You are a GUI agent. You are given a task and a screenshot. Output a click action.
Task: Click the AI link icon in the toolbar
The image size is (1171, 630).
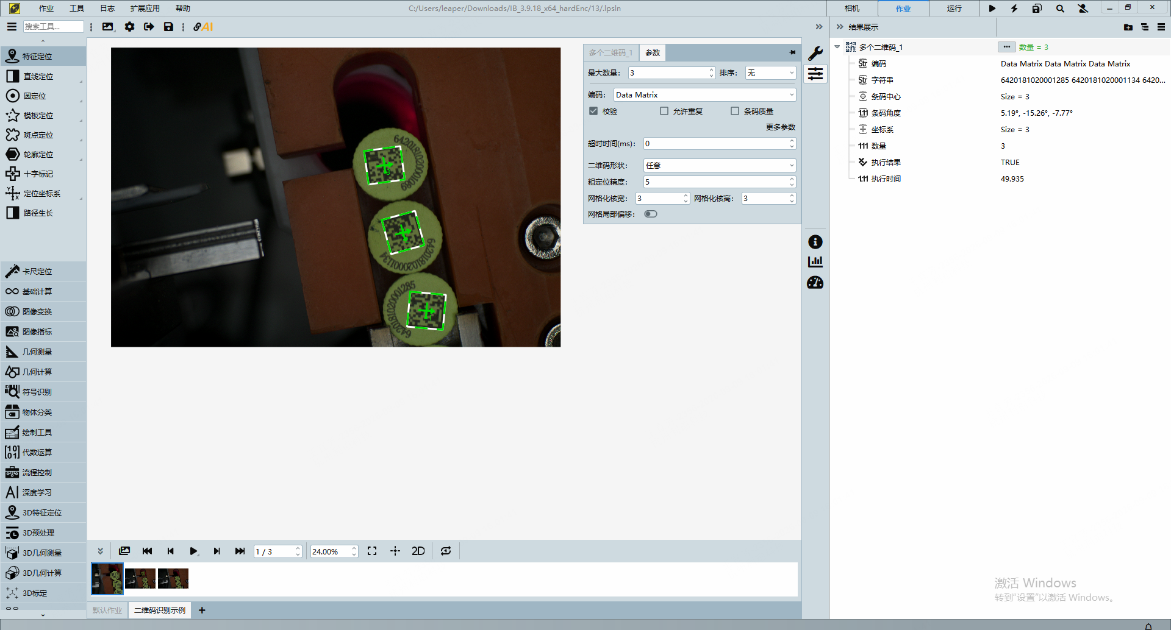pos(203,27)
